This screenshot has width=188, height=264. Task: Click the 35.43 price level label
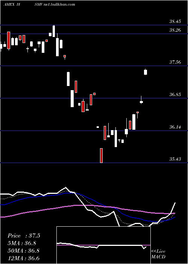(x=175, y=159)
